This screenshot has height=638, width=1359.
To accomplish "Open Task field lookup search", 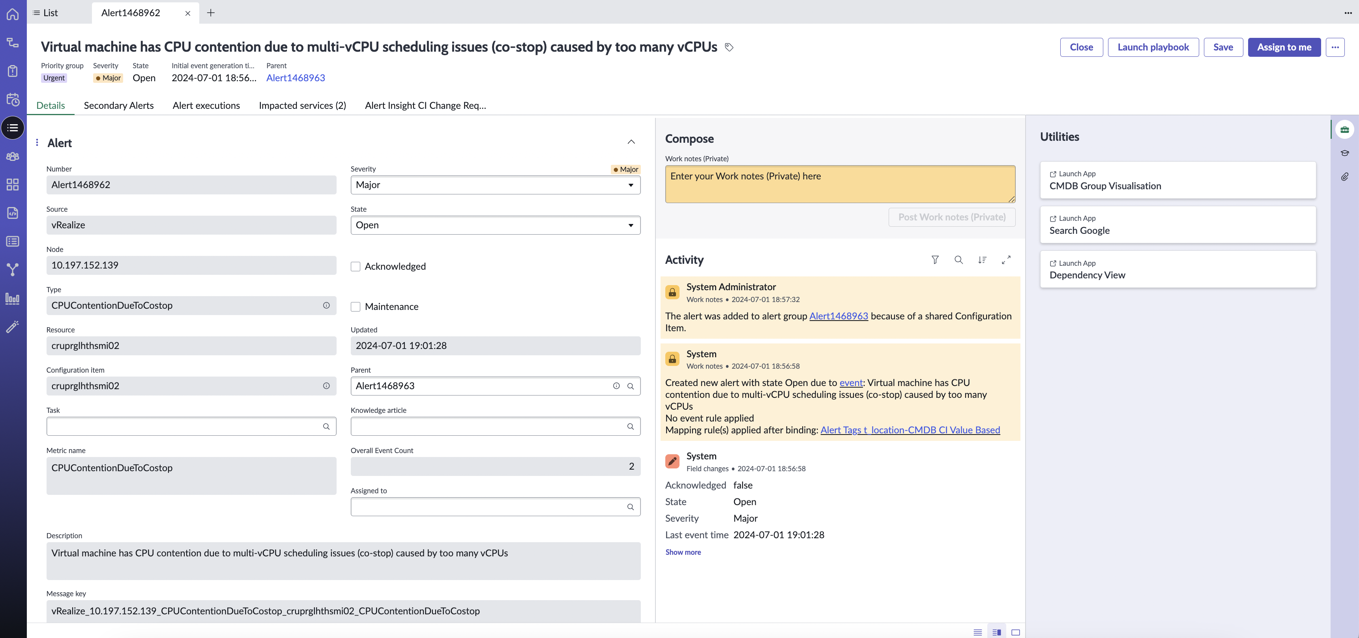I will (x=327, y=427).
